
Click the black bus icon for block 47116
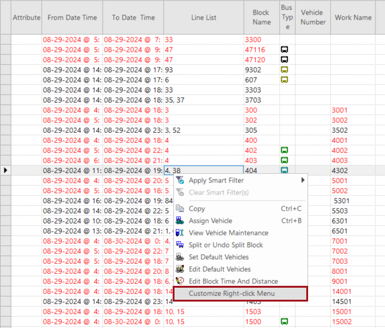[285, 49]
